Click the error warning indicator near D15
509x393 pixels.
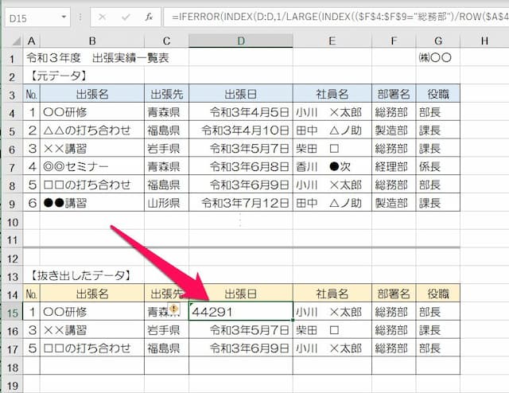[x=174, y=308]
